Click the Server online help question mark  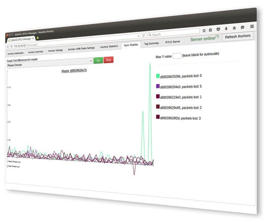click(x=217, y=36)
